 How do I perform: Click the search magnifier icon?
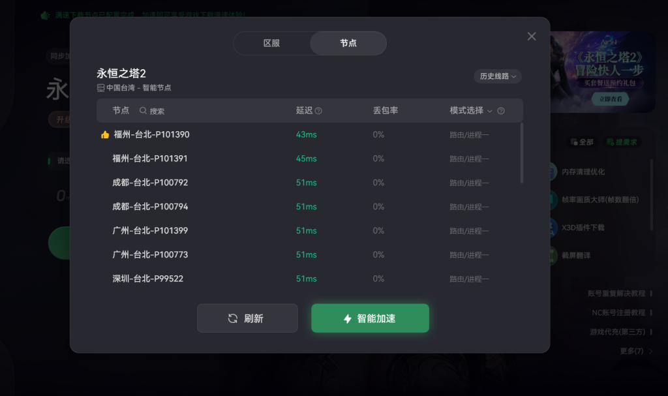(143, 111)
